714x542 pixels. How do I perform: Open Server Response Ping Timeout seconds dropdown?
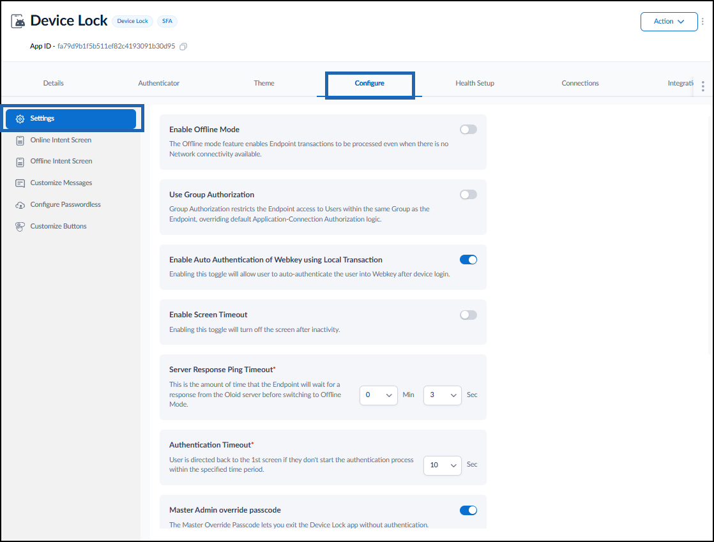pyautogui.click(x=442, y=395)
